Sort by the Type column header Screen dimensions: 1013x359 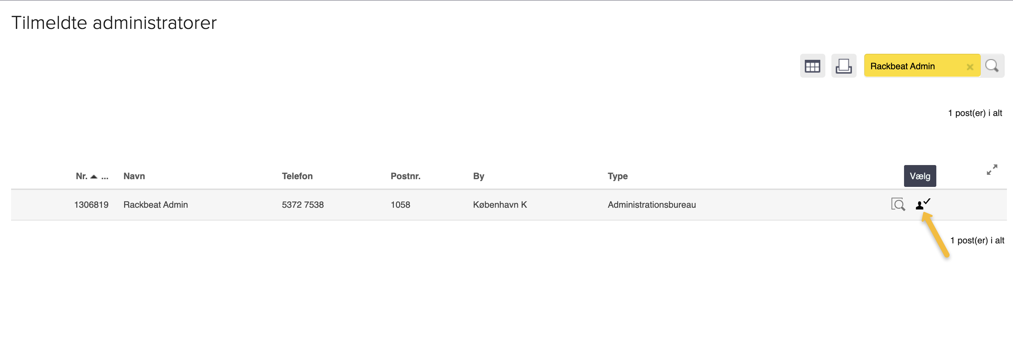click(x=617, y=176)
